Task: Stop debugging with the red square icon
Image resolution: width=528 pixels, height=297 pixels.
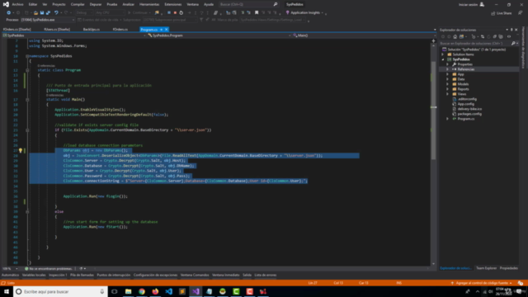Action: tap(175, 13)
